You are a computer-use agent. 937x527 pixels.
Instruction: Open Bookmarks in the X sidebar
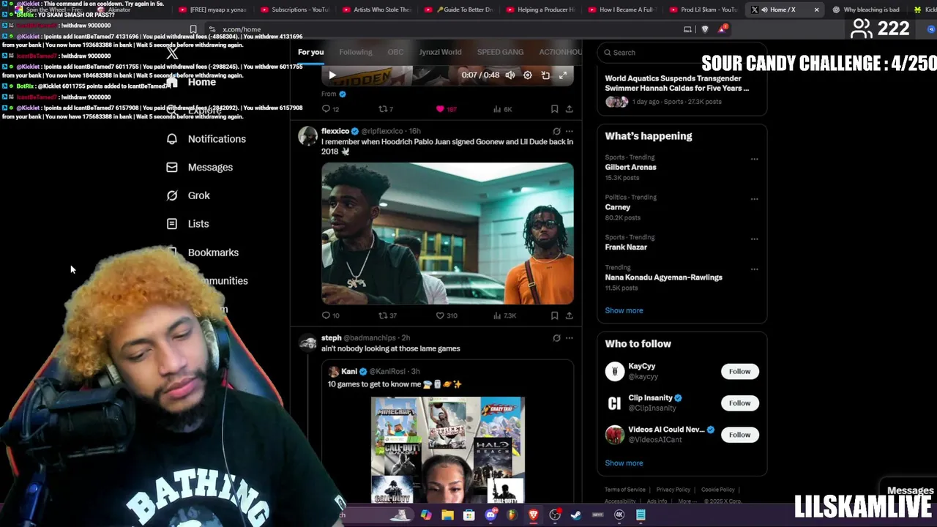click(213, 253)
